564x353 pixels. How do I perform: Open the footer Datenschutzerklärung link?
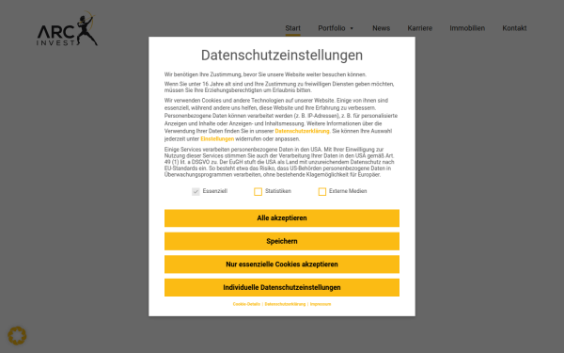[285, 304]
